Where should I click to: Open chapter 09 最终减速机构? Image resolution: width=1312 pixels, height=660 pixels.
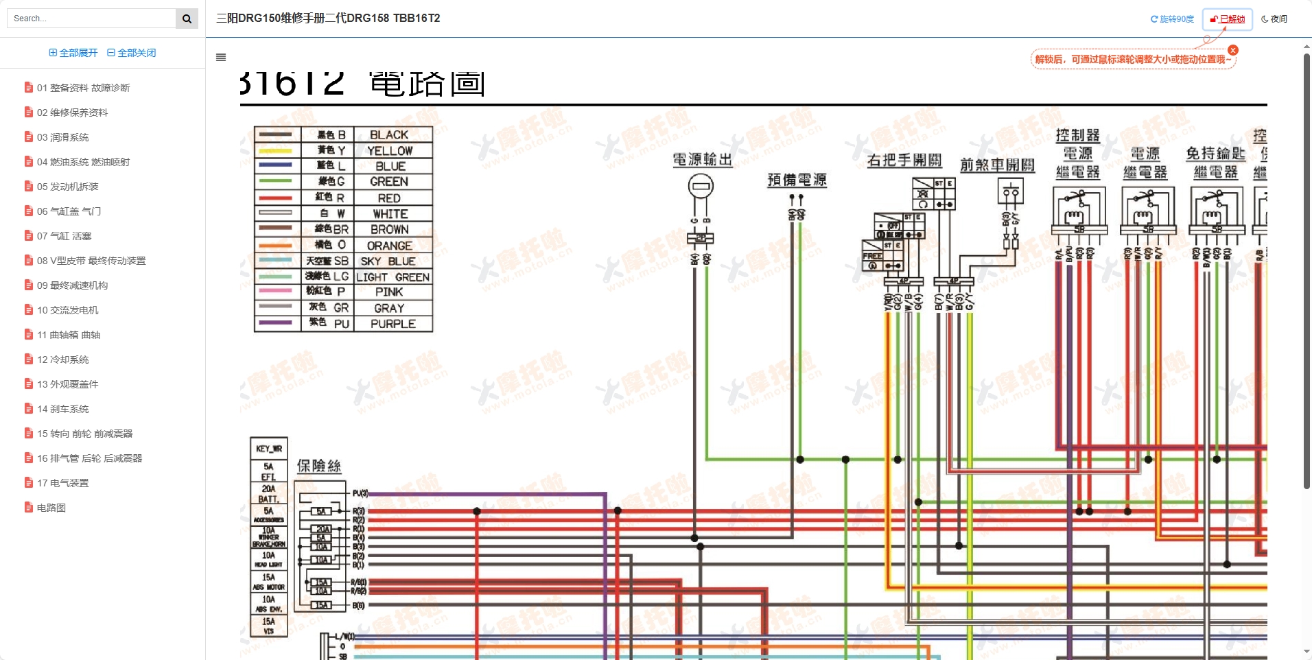[72, 285]
